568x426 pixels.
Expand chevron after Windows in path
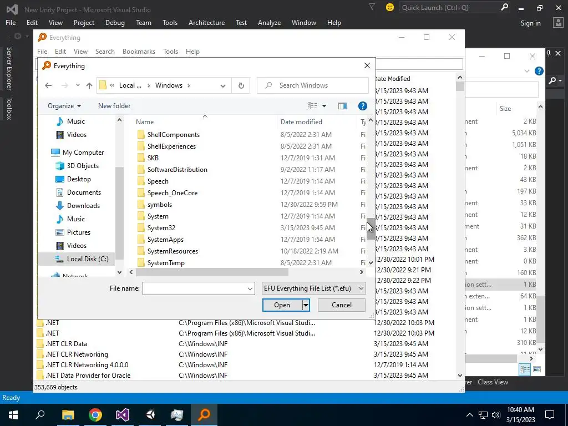point(189,85)
